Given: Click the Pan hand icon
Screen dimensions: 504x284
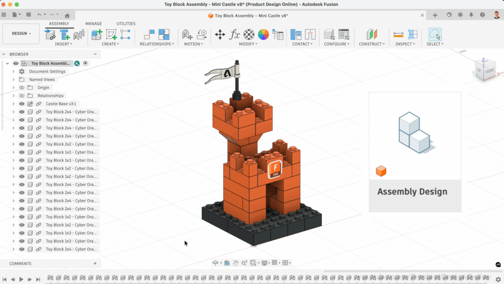Looking at the screenshot, I should (x=236, y=263).
